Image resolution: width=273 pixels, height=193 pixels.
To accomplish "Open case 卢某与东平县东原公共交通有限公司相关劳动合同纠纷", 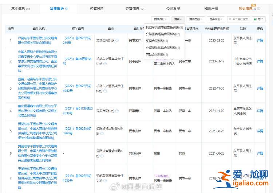I will click(x=37, y=40).
